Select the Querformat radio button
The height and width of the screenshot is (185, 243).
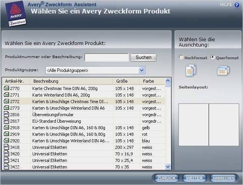213,57
